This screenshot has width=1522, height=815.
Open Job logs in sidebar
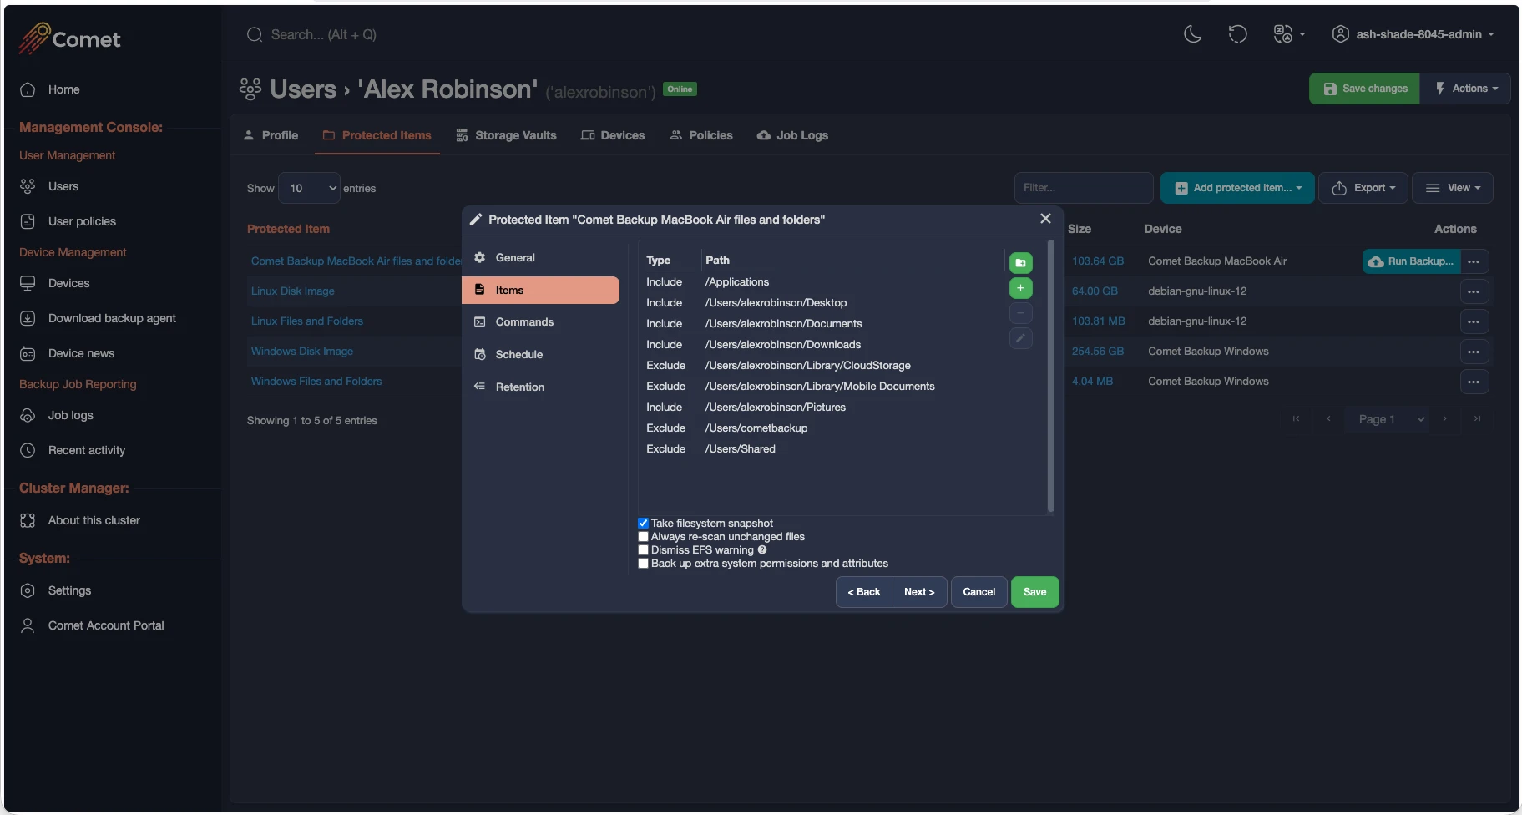point(56,415)
